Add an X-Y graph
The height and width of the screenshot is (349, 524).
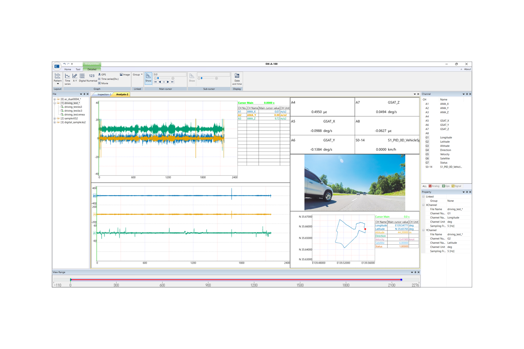point(75,78)
